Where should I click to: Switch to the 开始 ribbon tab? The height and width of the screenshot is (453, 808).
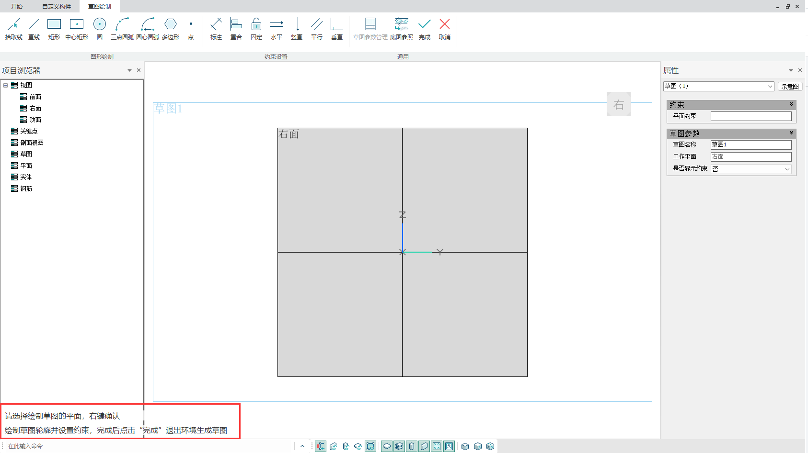click(17, 6)
